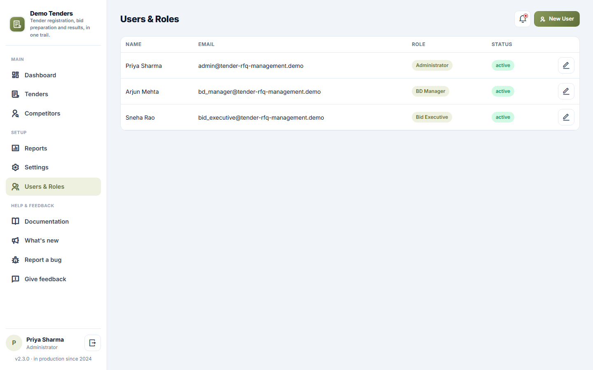Image resolution: width=593 pixels, height=370 pixels.
Task: Click the active status for Sneha Rao
Action: point(503,117)
